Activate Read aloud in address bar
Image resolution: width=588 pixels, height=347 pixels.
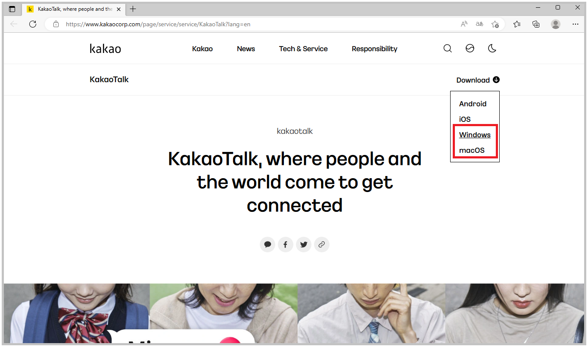(464, 24)
